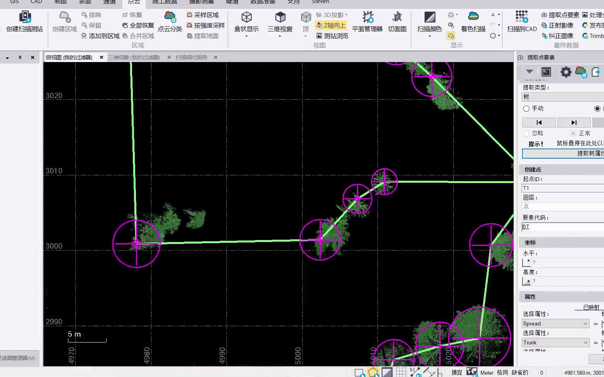Click the 创建扫描测站 create scan station icon
This screenshot has height=377, width=604.
[25, 17]
